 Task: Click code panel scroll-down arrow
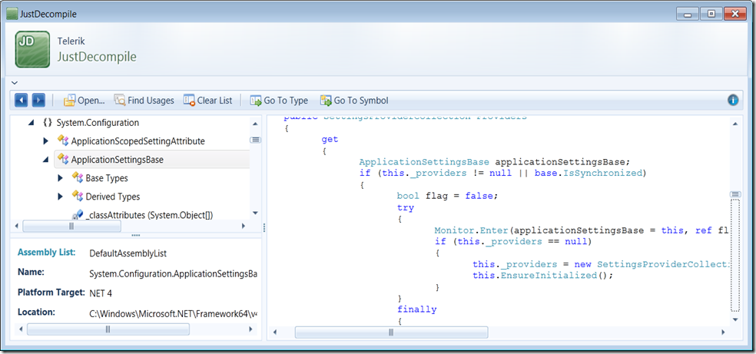[x=735, y=319]
